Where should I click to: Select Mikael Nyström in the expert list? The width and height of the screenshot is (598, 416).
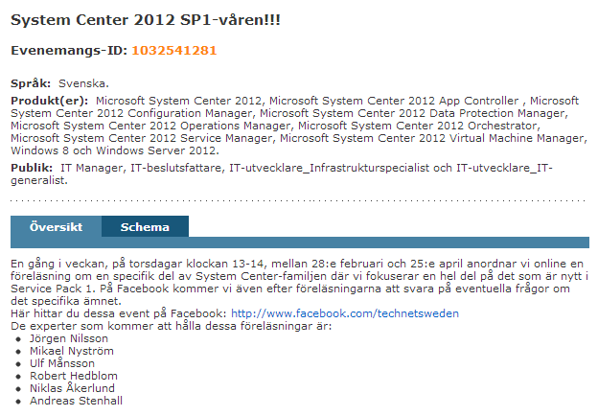click(72, 351)
